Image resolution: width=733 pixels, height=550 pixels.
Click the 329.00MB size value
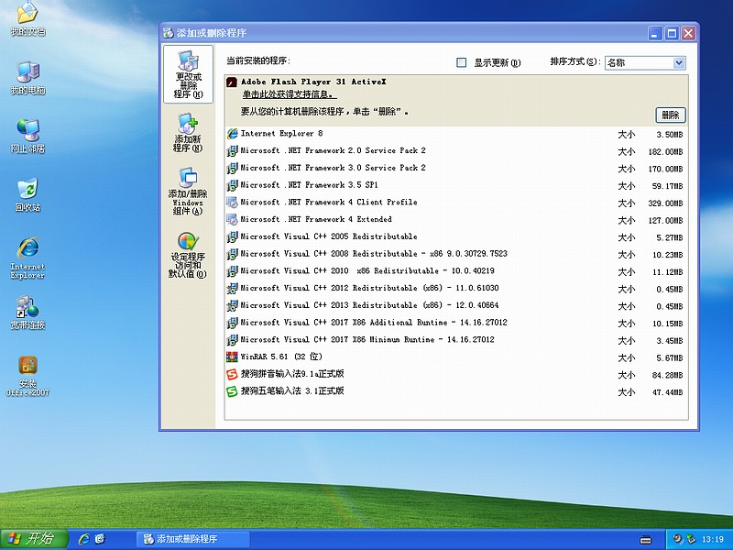click(x=666, y=203)
